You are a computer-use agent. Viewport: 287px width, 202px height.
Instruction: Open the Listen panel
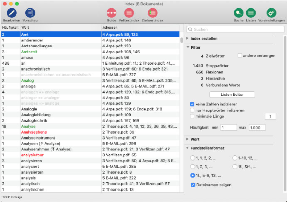point(251,13)
